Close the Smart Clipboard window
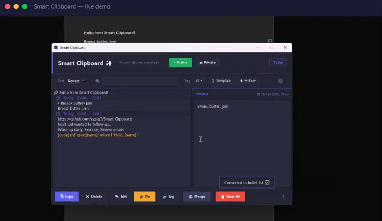The height and width of the screenshot is (221, 382). pos(285,47)
